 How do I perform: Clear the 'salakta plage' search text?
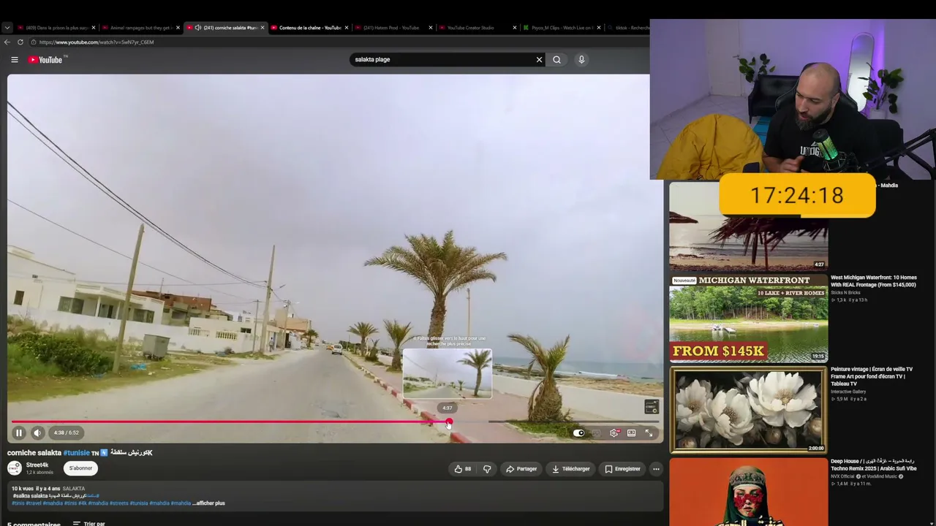(x=540, y=60)
